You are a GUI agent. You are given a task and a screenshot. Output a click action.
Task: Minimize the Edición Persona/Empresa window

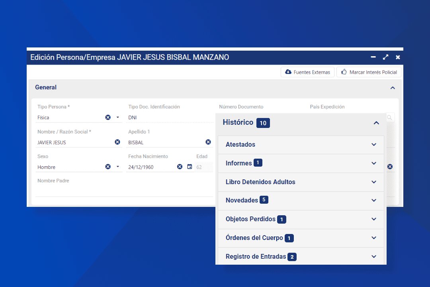[x=373, y=57]
